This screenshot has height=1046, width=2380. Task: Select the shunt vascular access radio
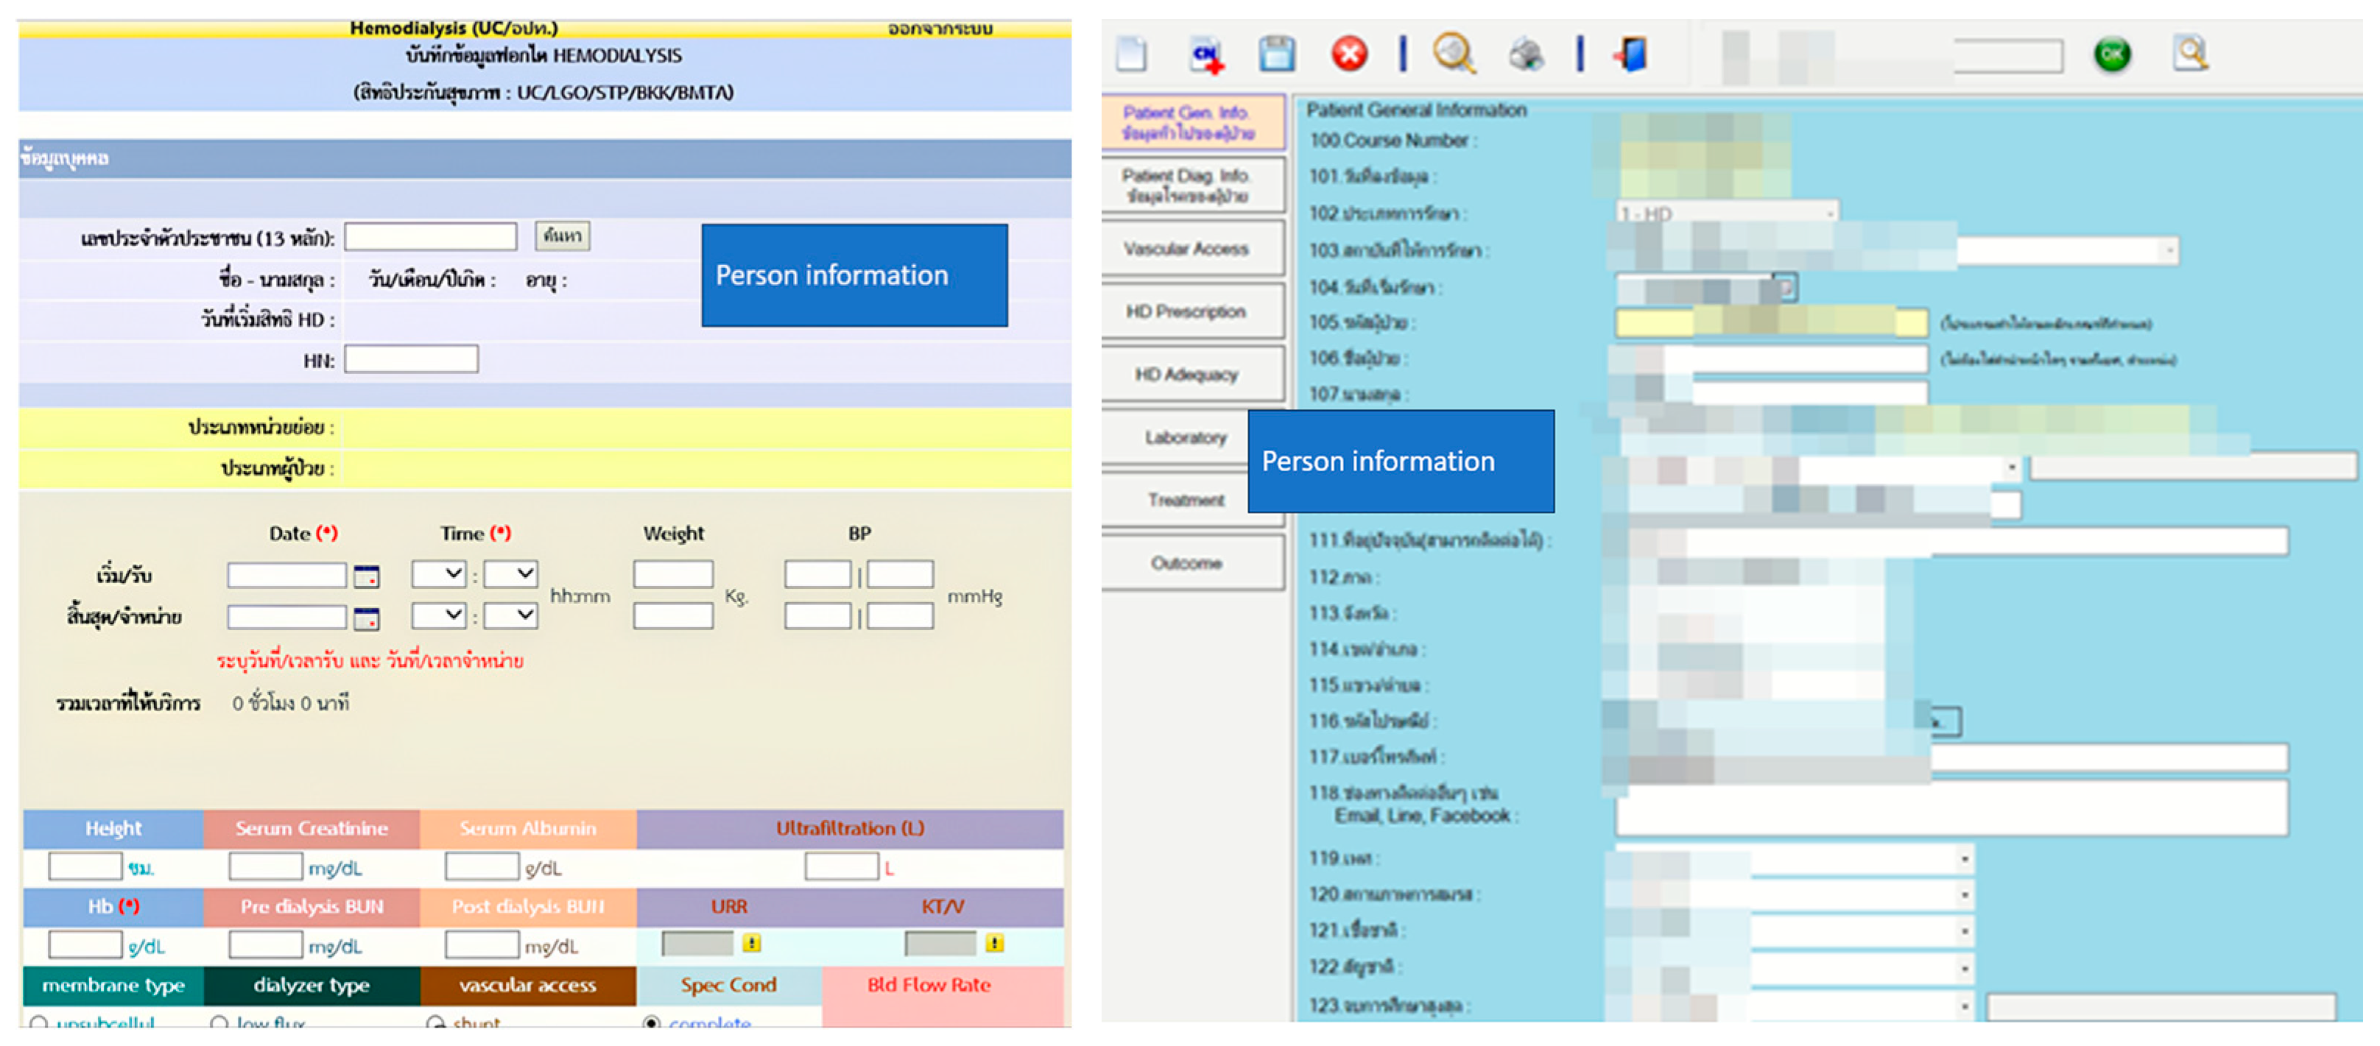click(435, 1022)
